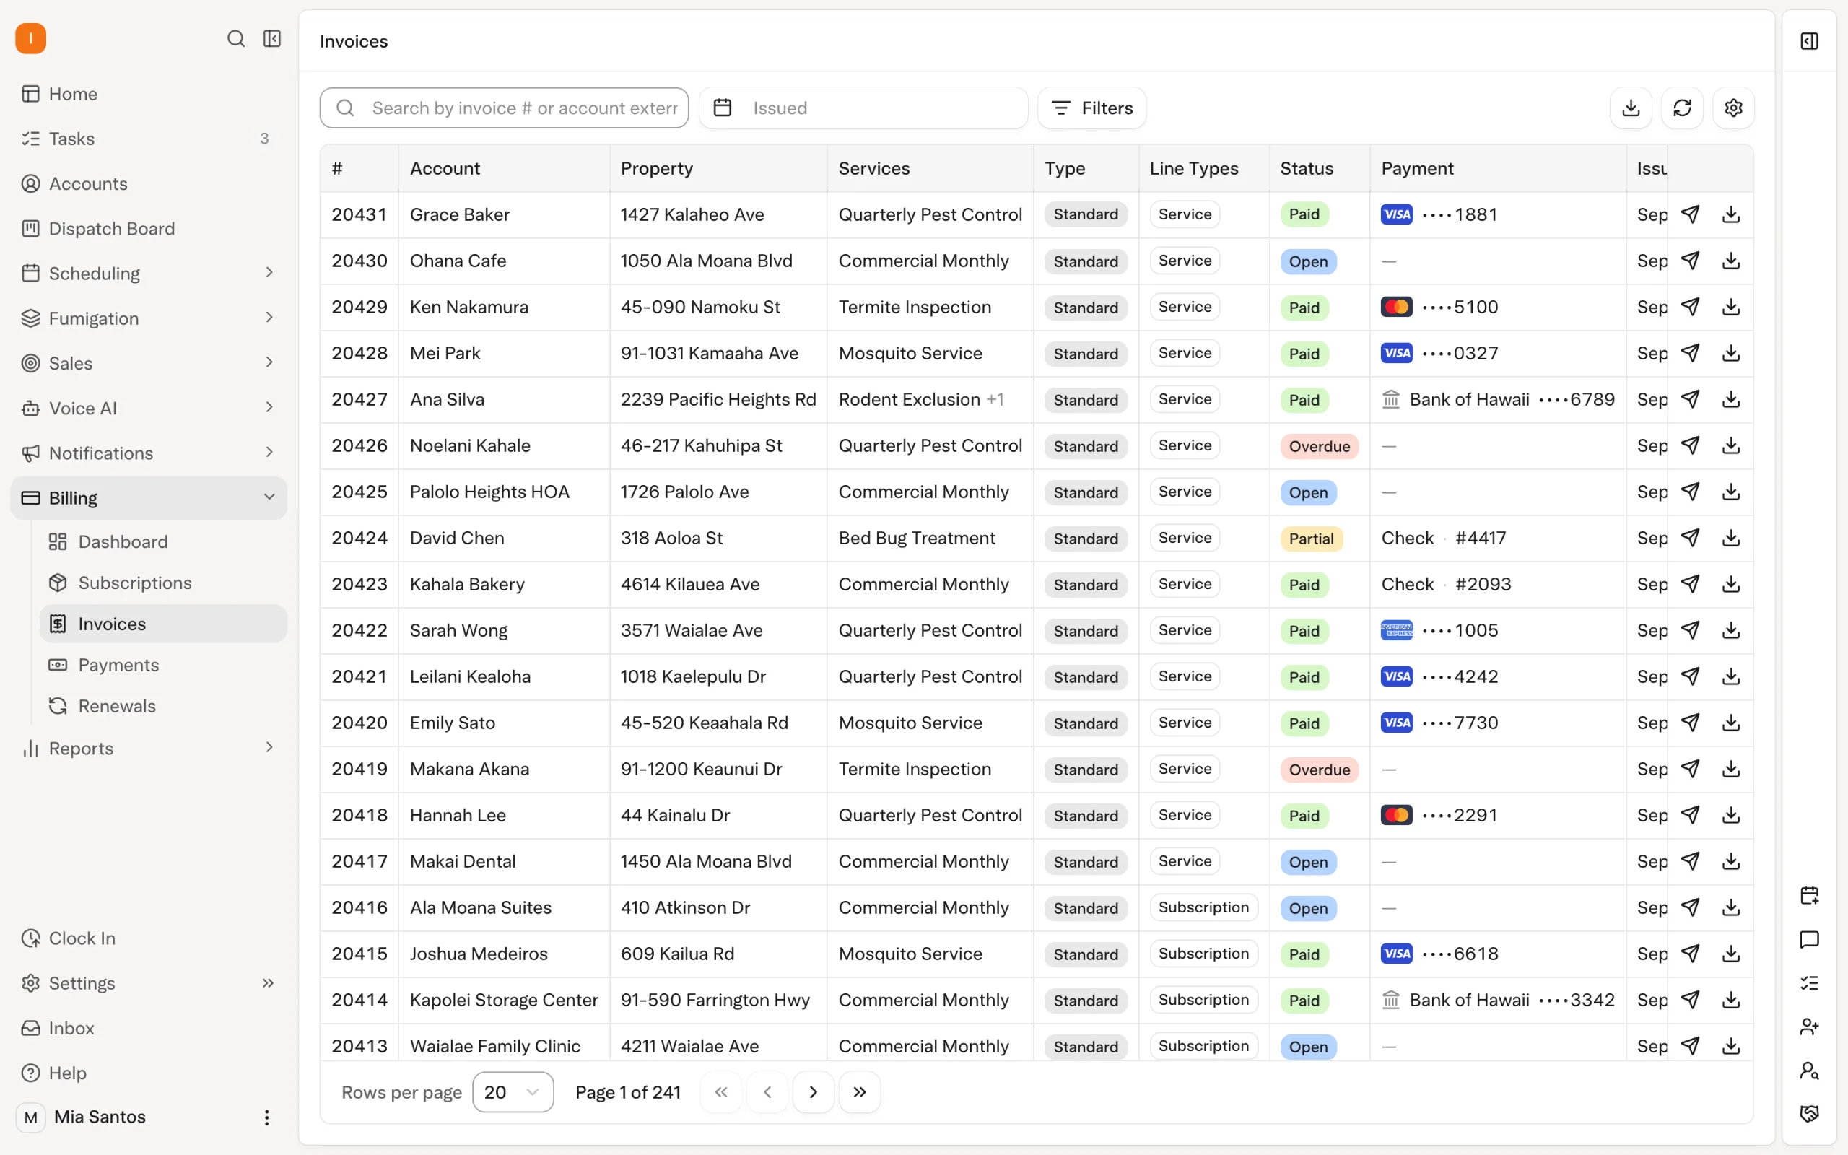Click Clock In in sidebar
Image resolution: width=1848 pixels, height=1155 pixels.
(x=149, y=938)
